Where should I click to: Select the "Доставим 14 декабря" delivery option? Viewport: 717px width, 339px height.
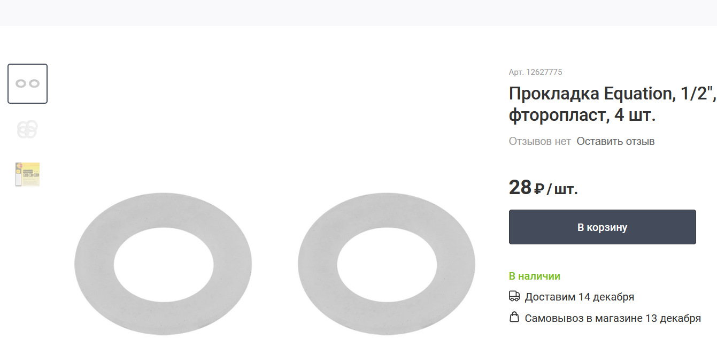click(579, 297)
